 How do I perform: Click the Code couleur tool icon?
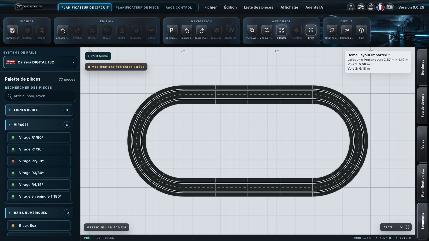click(x=332, y=30)
